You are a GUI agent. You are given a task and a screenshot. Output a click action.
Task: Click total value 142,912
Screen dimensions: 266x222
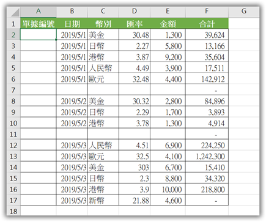(213, 79)
